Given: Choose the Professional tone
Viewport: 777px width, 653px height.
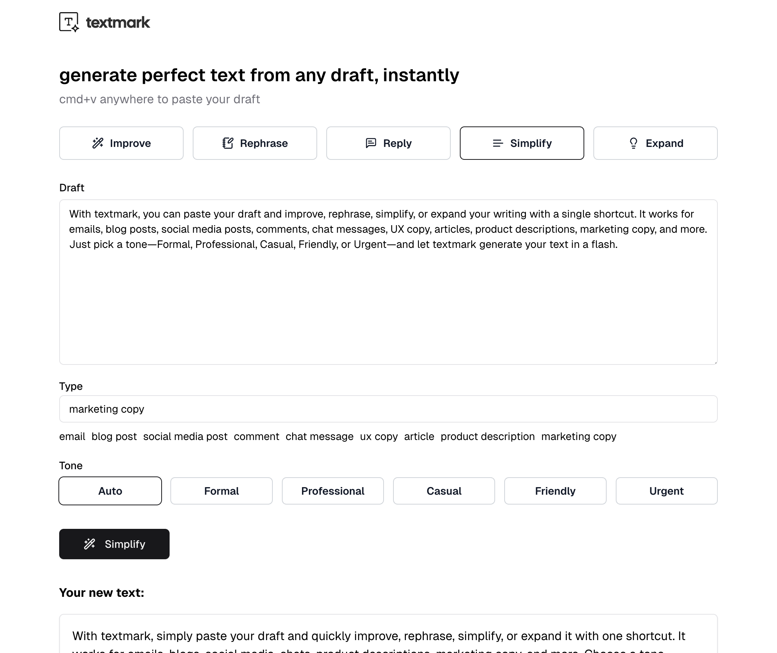Looking at the screenshot, I should click(333, 491).
